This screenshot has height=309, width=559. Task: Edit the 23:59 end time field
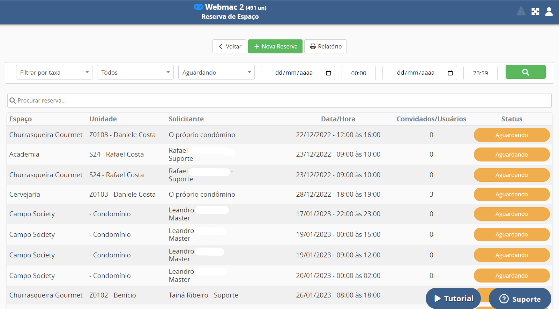pos(480,73)
